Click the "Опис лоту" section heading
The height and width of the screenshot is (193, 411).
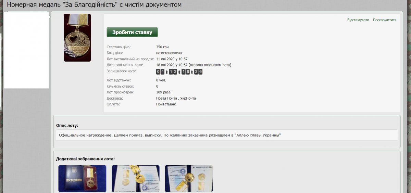(x=67, y=126)
